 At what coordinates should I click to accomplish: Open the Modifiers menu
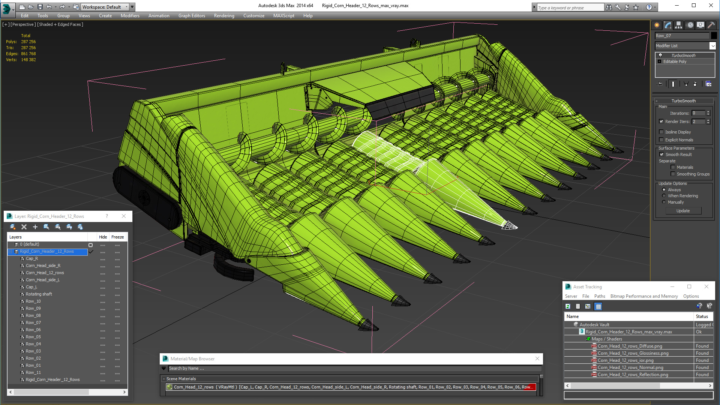tap(130, 16)
